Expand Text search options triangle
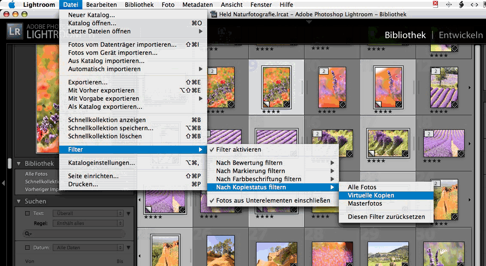Image resolution: width=486 pixels, height=266 pixels. click(x=128, y=214)
